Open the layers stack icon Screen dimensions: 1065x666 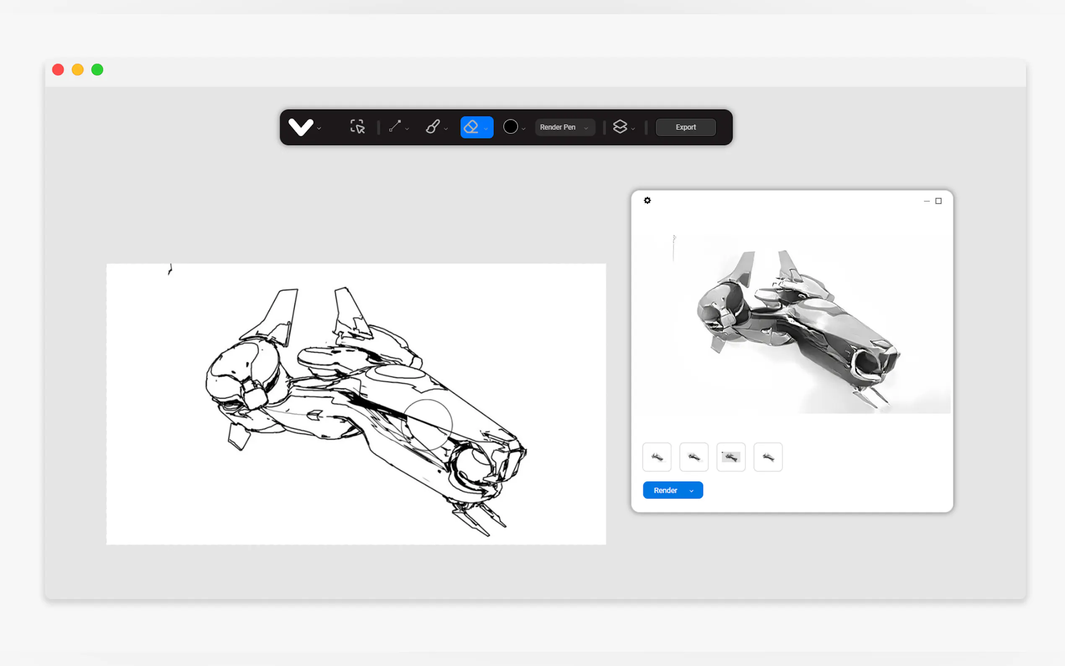[619, 127]
